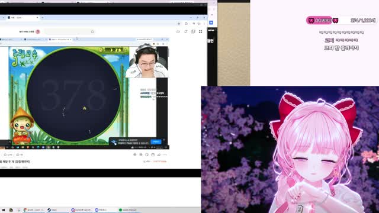Open the red profile avatar
This screenshot has width=379, height=213.
pos(38,31)
